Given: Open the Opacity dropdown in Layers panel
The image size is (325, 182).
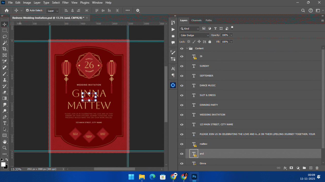Looking at the screenshot, I should coord(231,35).
